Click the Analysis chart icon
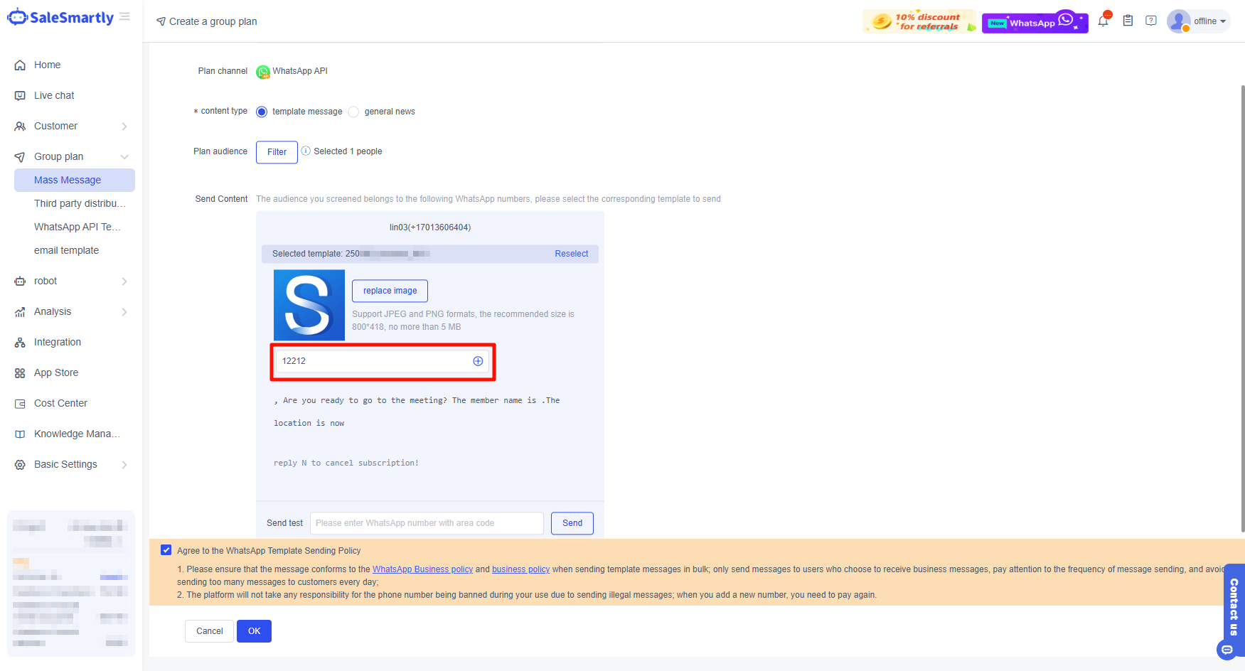Image resolution: width=1245 pixels, height=671 pixels. pyautogui.click(x=20, y=312)
